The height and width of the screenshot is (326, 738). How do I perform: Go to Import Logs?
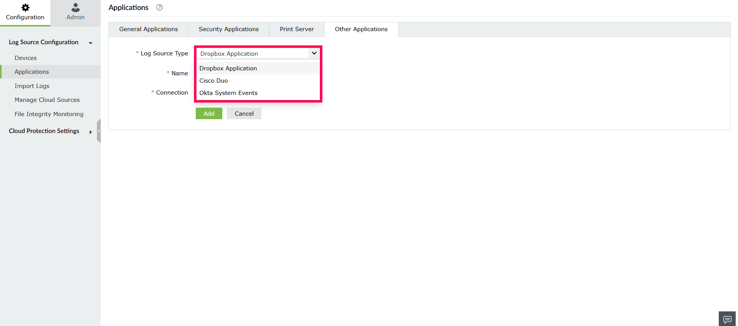[x=32, y=86]
